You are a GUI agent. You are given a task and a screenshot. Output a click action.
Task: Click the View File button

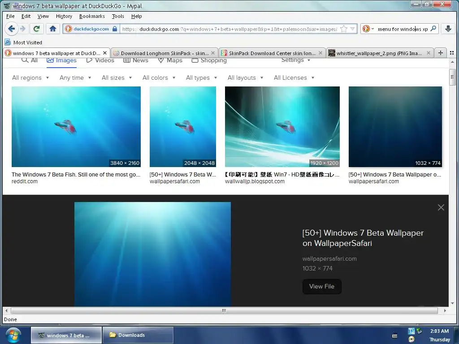click(x=322, y=286)
